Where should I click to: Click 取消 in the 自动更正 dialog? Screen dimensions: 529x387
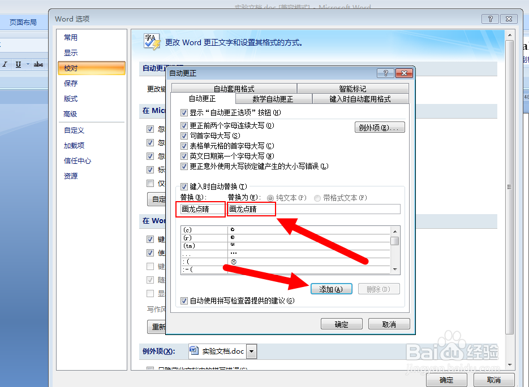389,324
